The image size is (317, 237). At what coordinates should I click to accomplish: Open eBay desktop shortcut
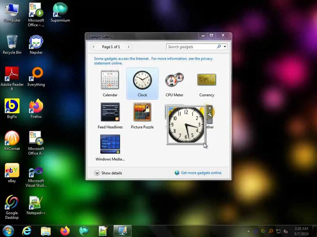12,173
